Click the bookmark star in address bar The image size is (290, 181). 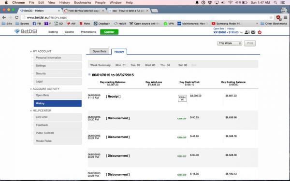pyautogui.click(x=271, y=17)
